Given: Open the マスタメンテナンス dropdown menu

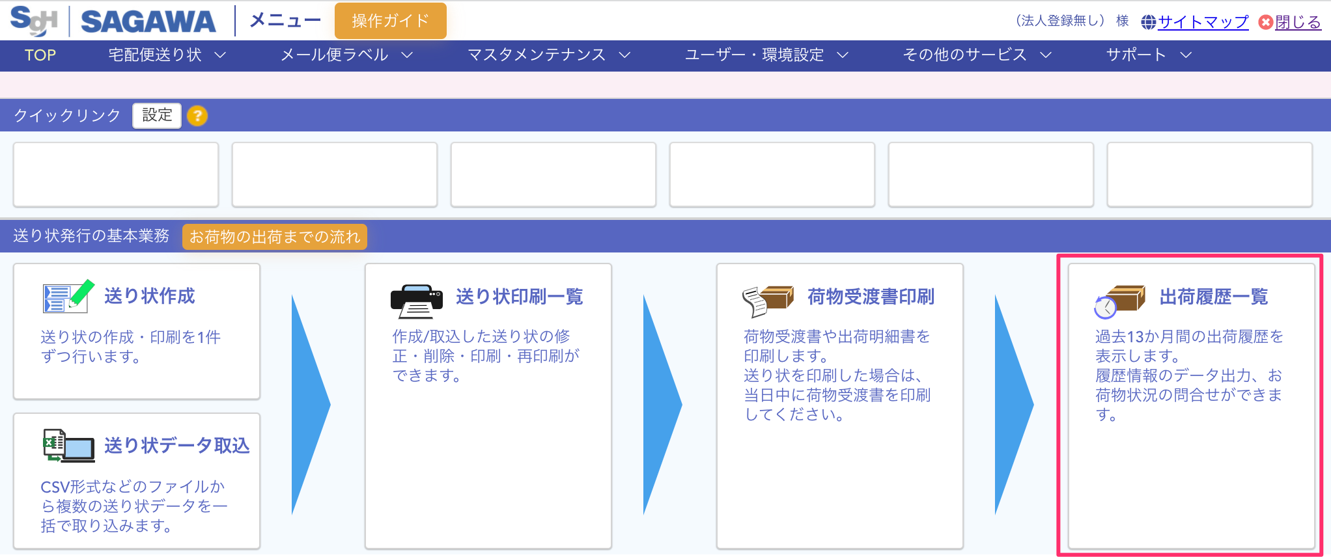Looking at the screenshot, I should pyautogui.click(x=548, y=55).
